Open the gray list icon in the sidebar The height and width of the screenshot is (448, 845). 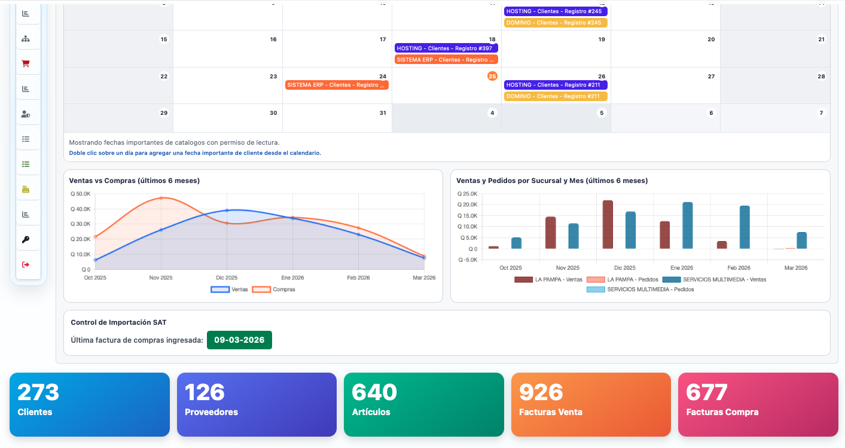coord(26,138)
